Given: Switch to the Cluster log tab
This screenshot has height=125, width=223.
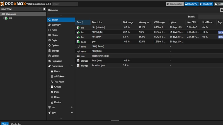Looking at the screenshot, I should [x=16, y=124].
